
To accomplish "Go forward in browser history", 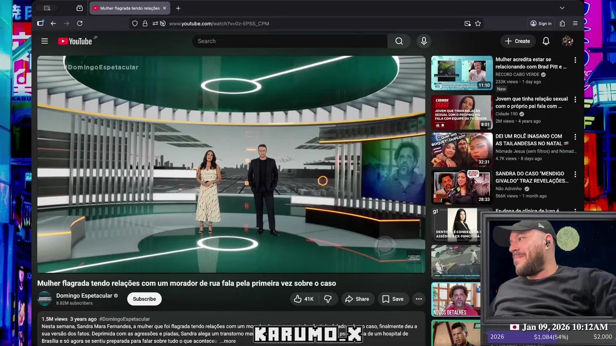I will tap(66, 24).
